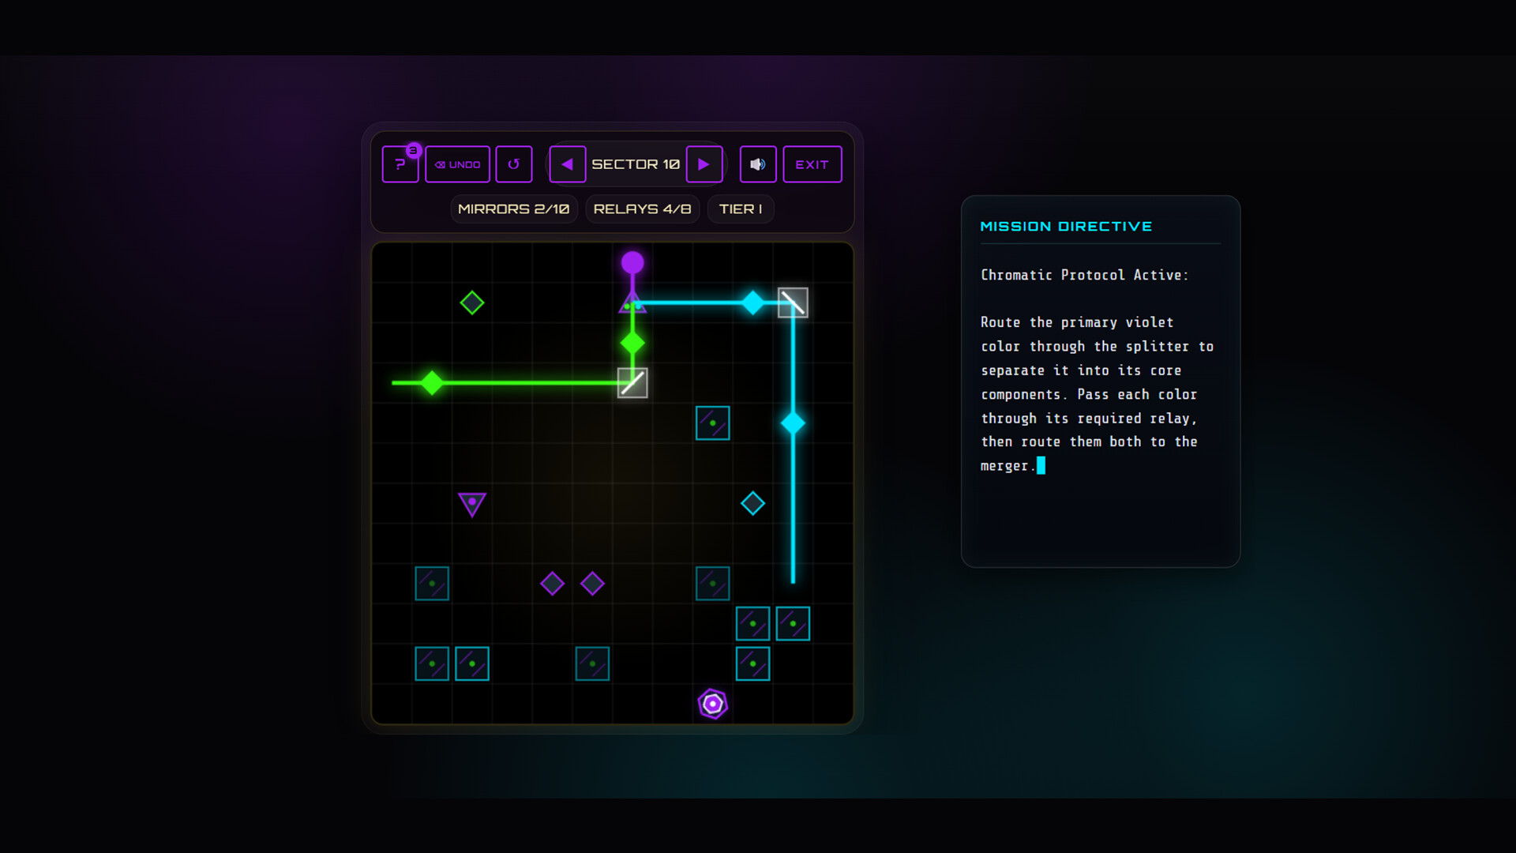
Task: Rotate the mirror at green beam corner
Action: (632, 383)
